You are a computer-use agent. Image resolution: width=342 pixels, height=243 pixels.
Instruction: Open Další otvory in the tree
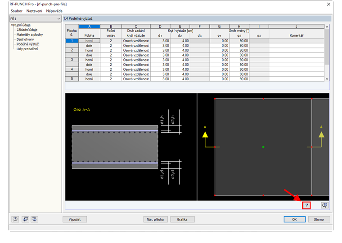pyautogui.click(x=25, y=39)
